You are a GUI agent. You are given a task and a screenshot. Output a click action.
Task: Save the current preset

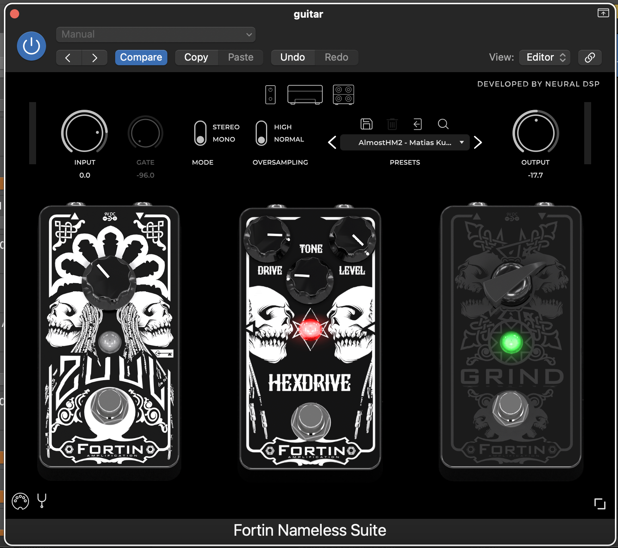367,124
